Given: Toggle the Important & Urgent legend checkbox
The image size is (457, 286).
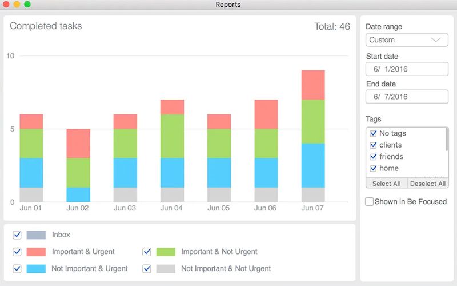Looking at the screenshot, I should pos(17,252).
